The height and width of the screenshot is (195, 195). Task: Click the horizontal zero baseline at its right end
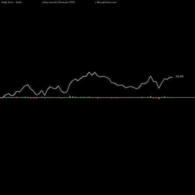click(x=194, y=97)
